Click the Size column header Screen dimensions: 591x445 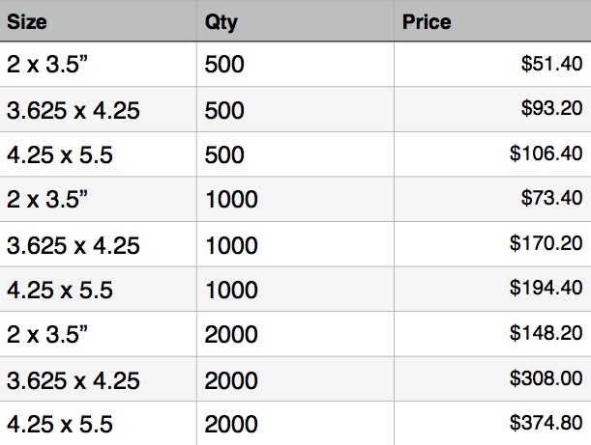[x=27, y=21]
